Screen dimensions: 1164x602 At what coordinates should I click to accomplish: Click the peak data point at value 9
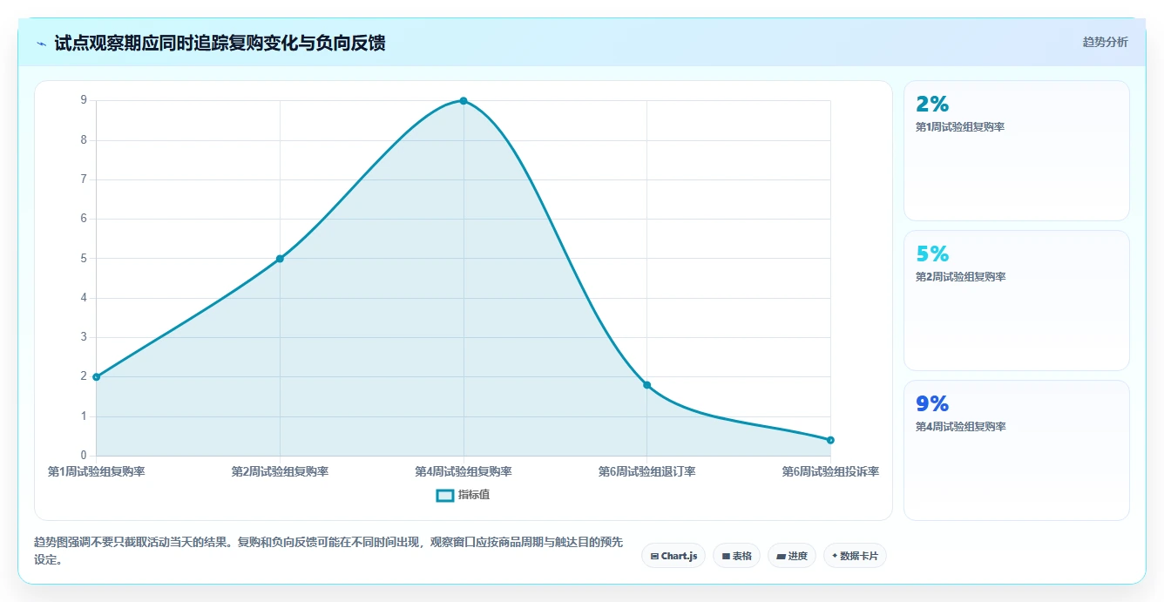pyautogui.click(x=464, y=101)
